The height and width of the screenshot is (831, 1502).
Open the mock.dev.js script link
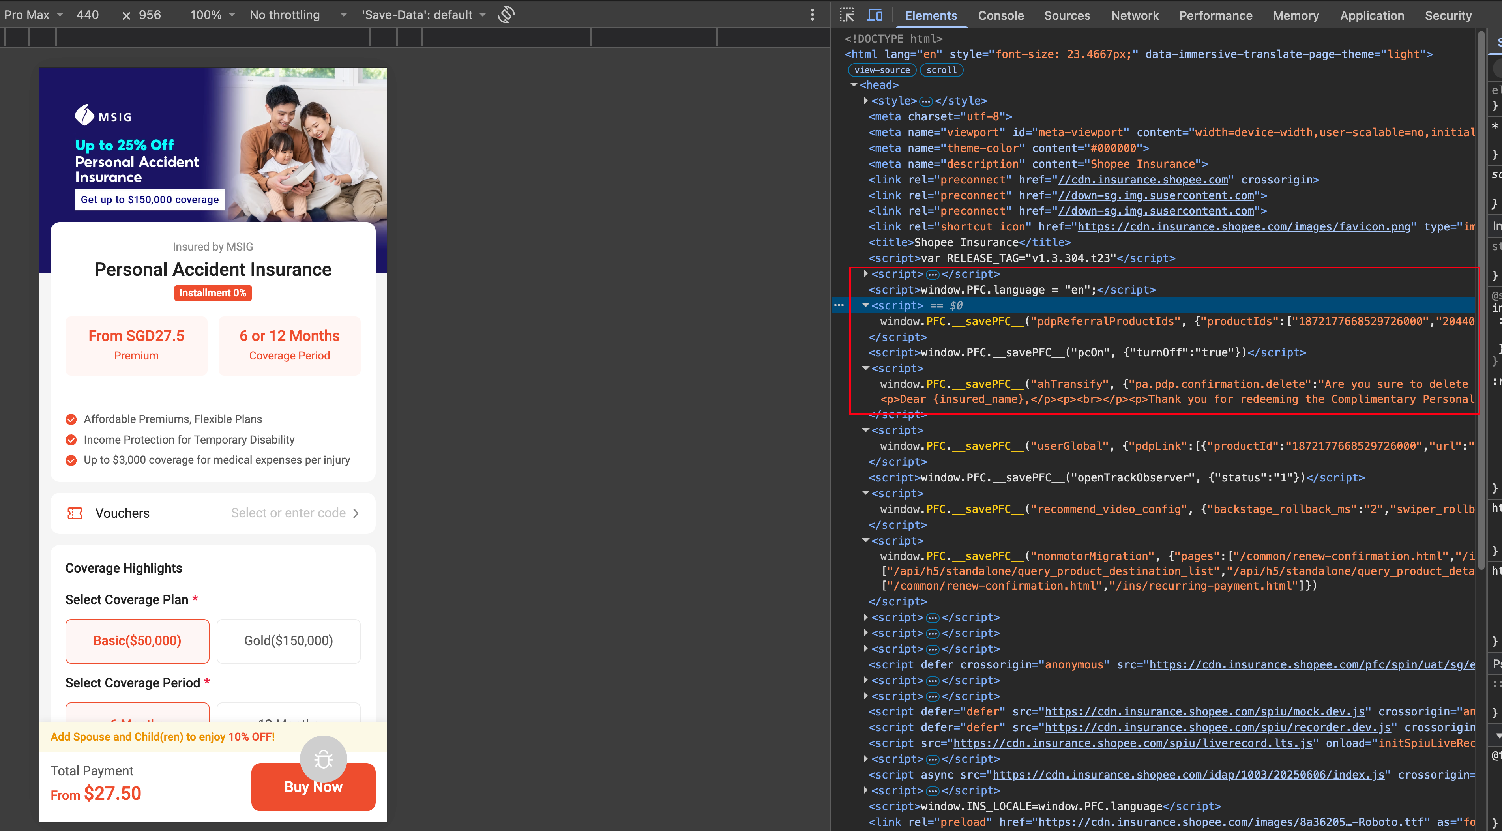tap(1204, 711)
